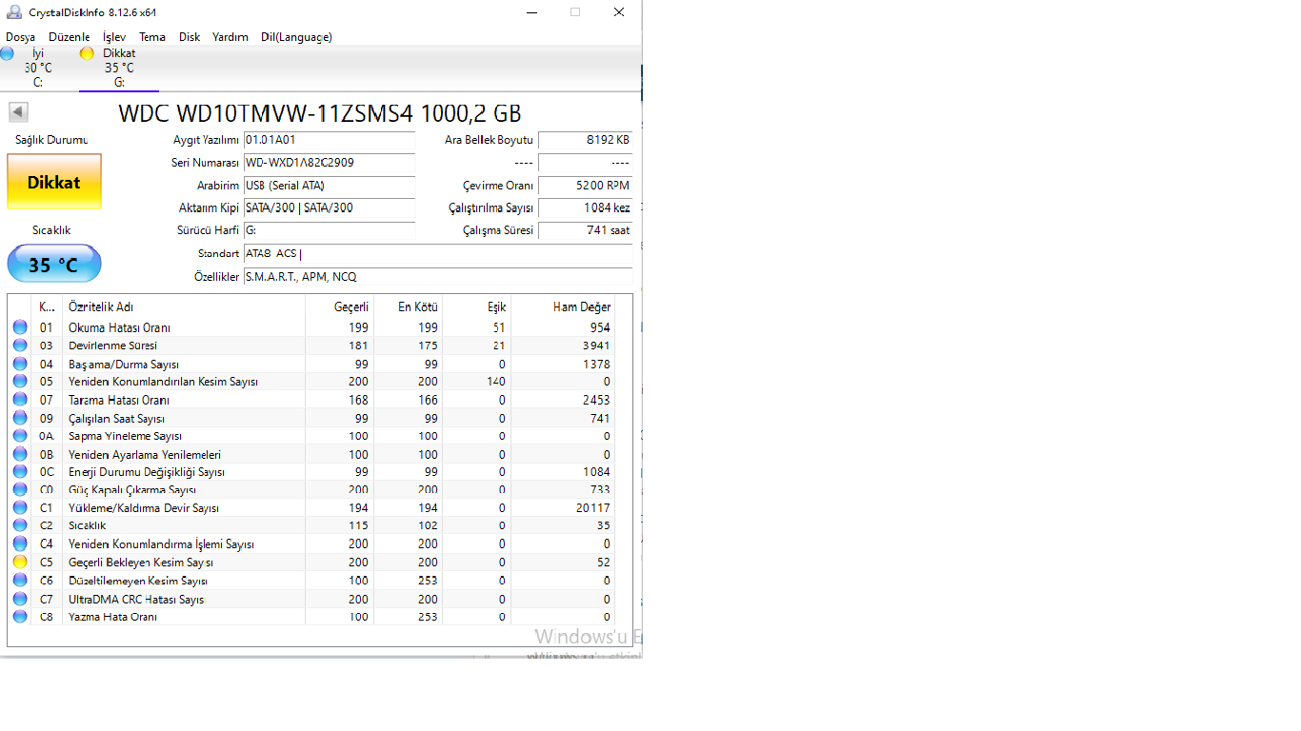Viewport: 1301px width, 731px height.
Task: Click status orb for Yeniden Konumlandırma İşlemi Sayısı
Action: (20, 543)
